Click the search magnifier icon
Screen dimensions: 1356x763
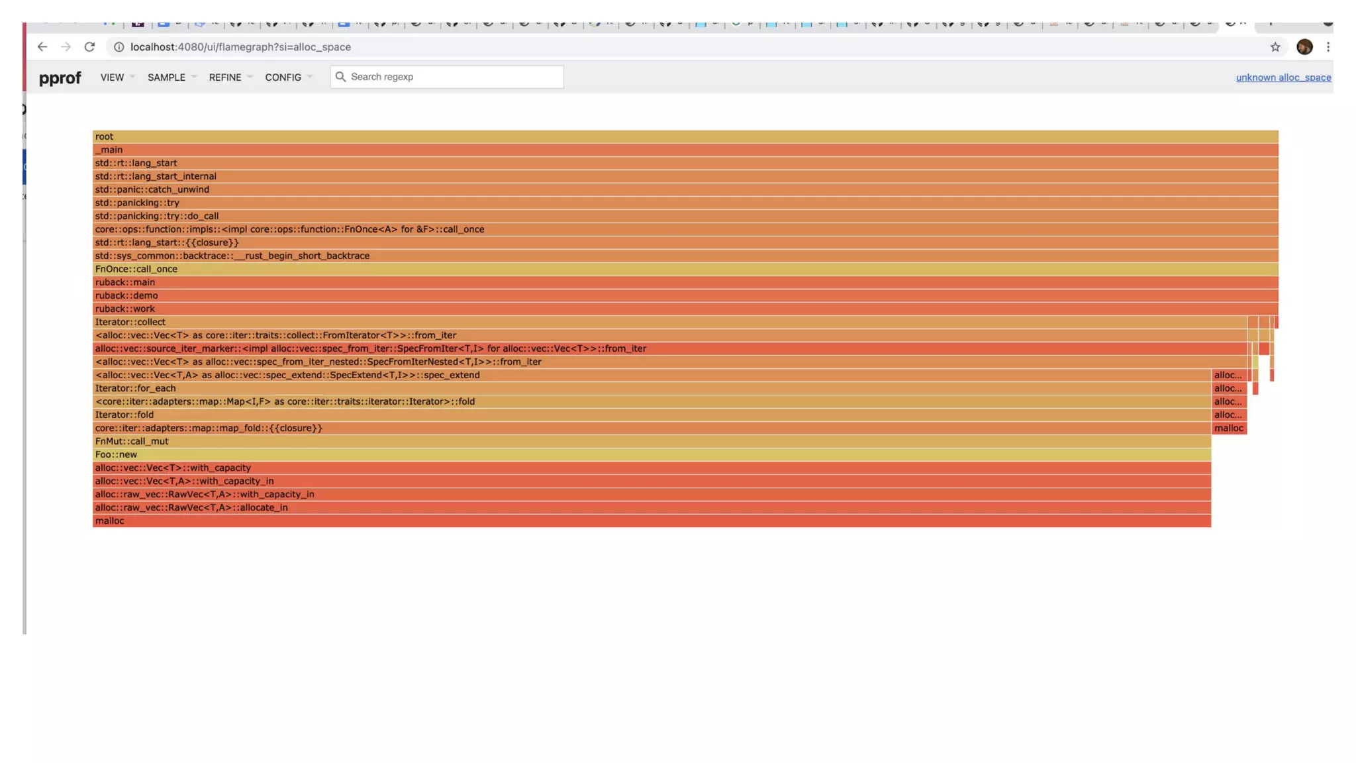(340, 77)
